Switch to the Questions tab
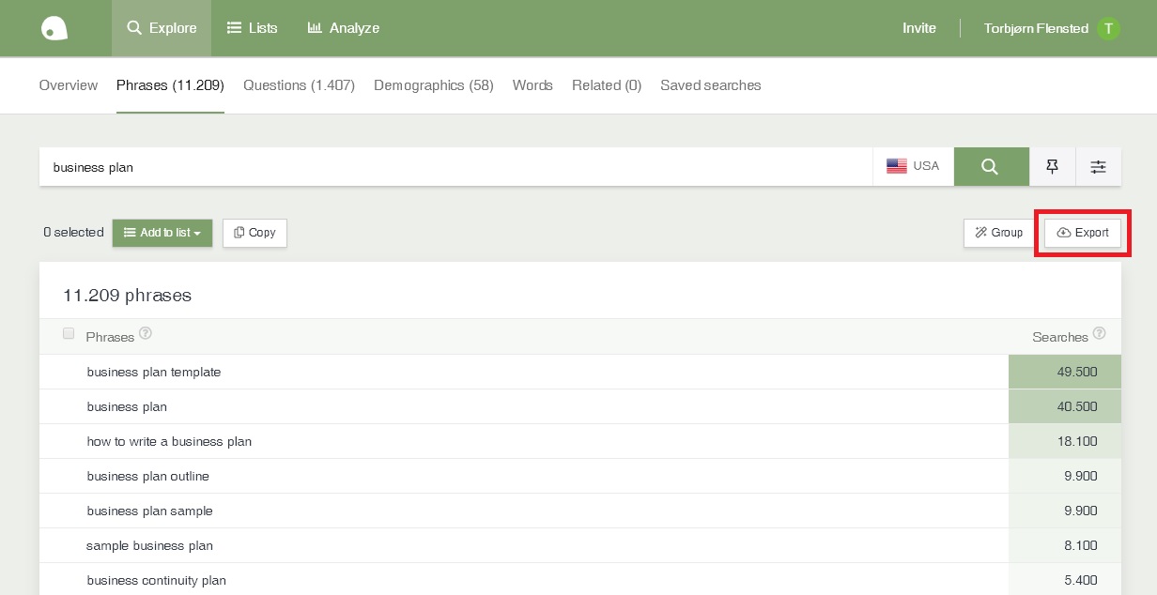This screenshot has height=595, width=1157. pos(299,85)
